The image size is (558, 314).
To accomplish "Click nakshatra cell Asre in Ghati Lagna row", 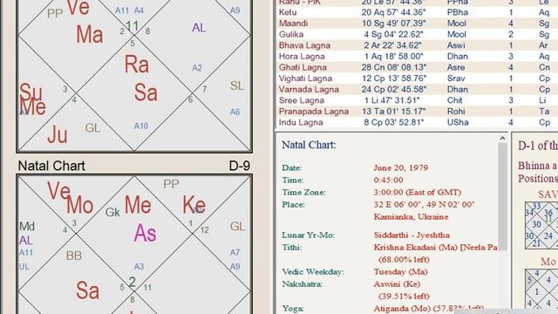I will click(x=456, y=68).
